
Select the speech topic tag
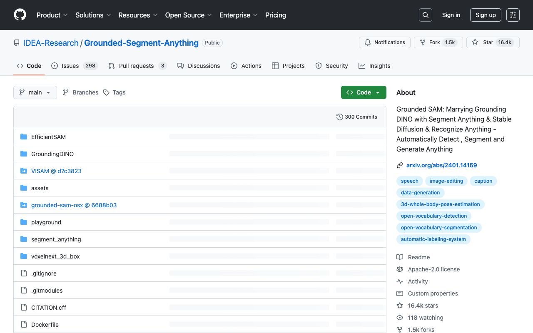410,181
